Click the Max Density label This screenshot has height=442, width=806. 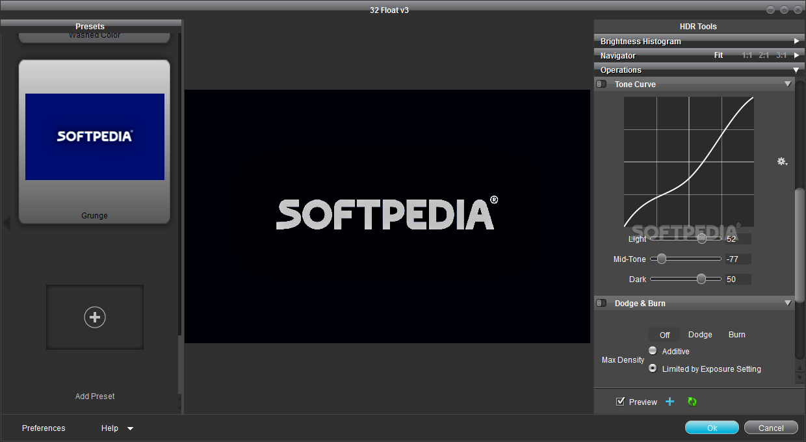[623, 360]
